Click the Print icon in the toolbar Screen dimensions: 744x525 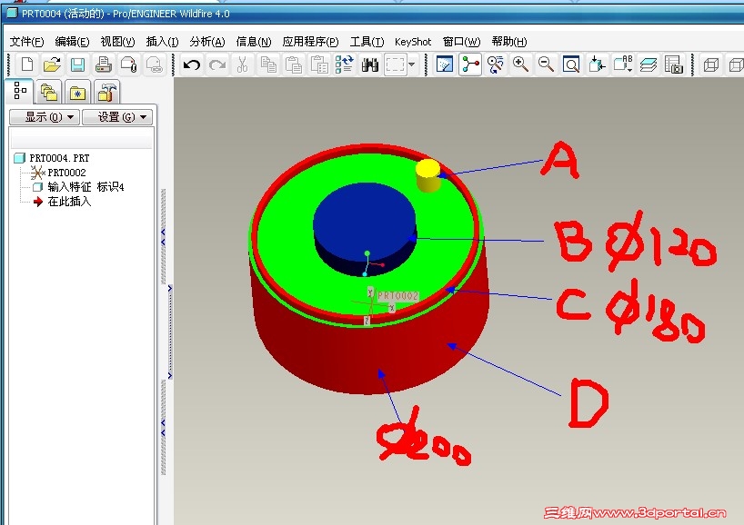tap(103, 64)
